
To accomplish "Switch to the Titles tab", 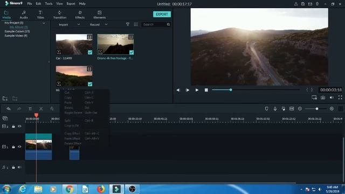I will click(40, 15).
